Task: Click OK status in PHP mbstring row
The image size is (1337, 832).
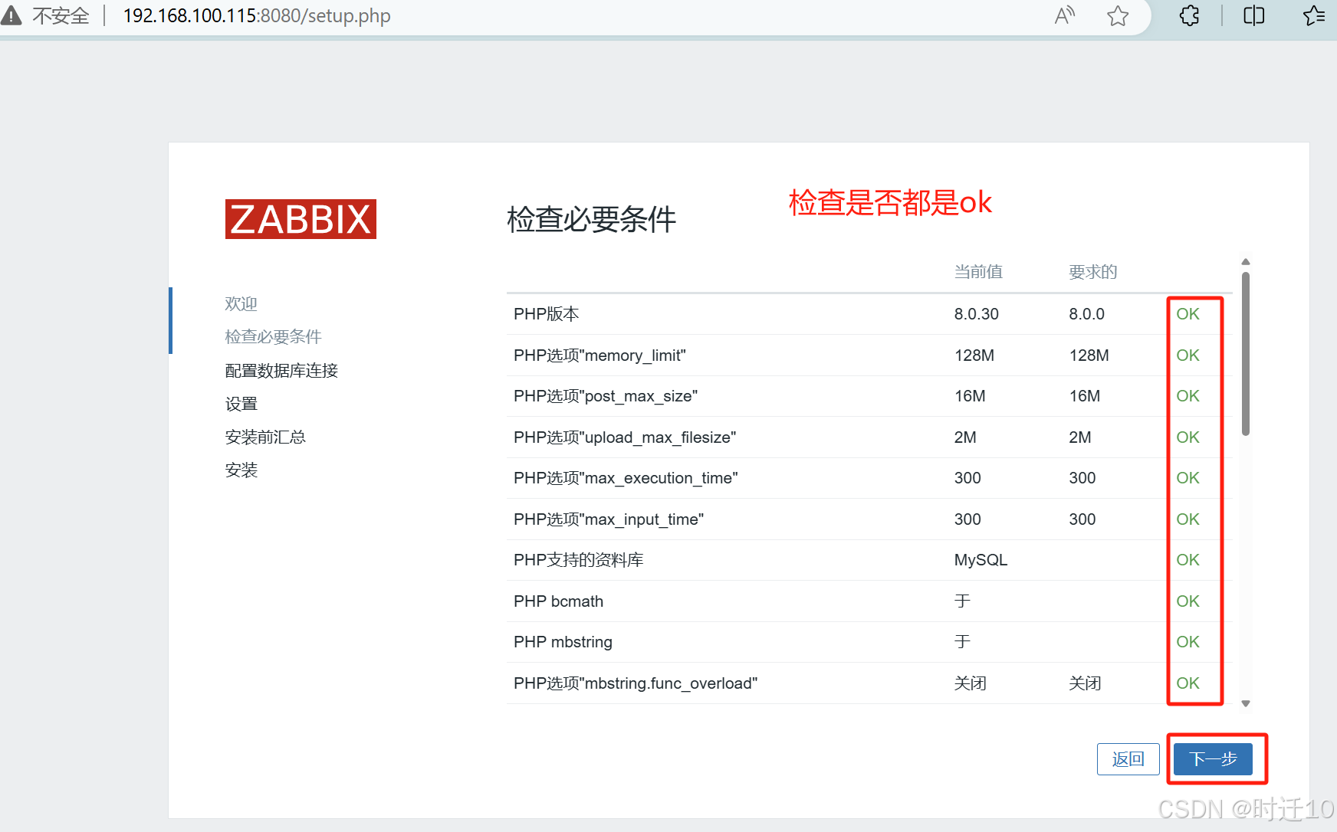Action: (1188, 642)
